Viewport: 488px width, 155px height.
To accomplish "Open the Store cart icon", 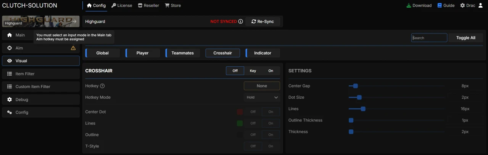I will [167, 5].
